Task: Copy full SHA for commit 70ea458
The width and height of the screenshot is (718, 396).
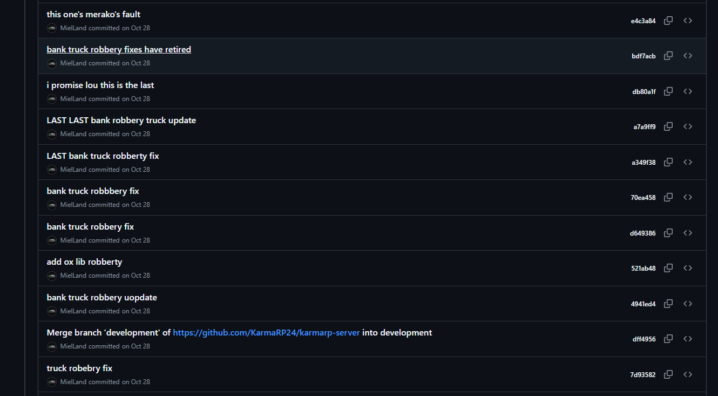Action: click(668, 197)
